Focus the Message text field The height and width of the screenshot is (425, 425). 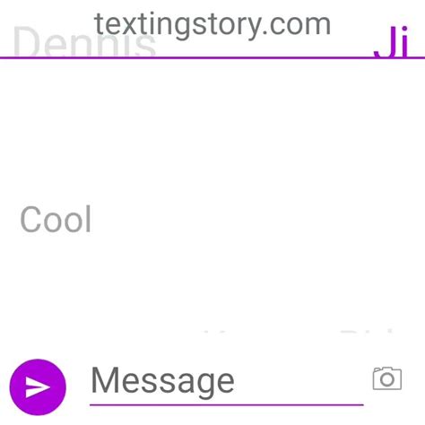pos(227,384)
